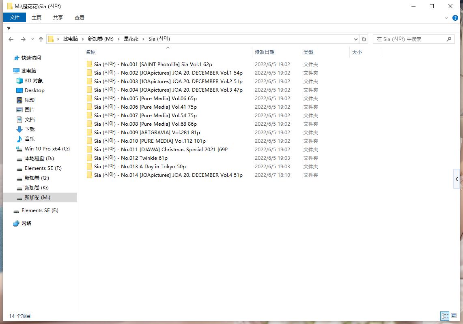This screenshot has width=463, height=324.
Task: Click folder icon of No.010 PURE MEDIA Vol.112
Action: pos(89,141)
